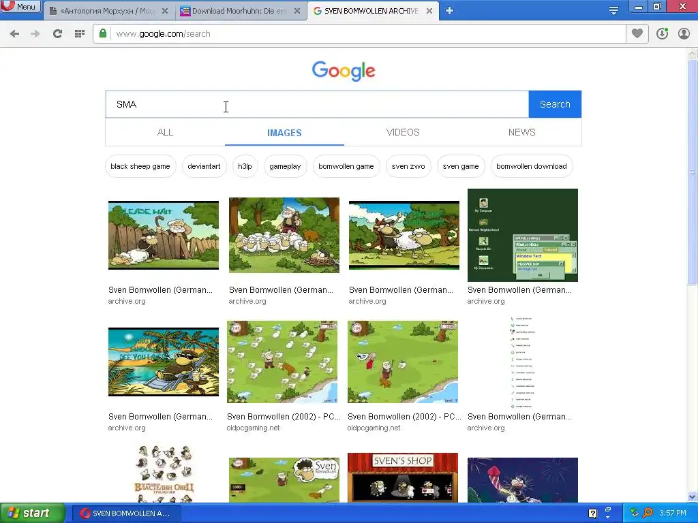
Task: Go back to the previous page
Action: click(14, 34)
